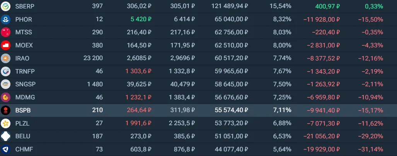Viewport: 397px width, 156px height.
Task: Click CHMF loss −19 929,00 ₽
Action: pos(322,149)
